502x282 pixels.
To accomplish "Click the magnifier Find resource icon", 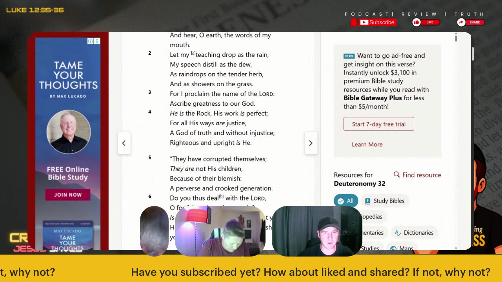I will point(397,175).
